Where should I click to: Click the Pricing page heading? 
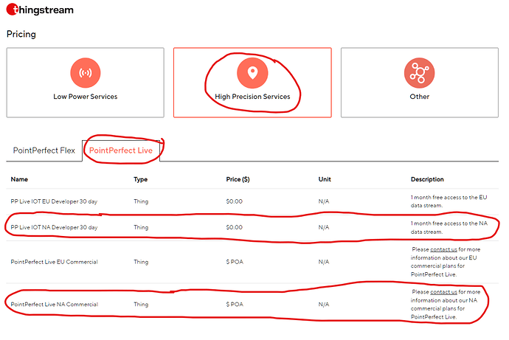coord(21,34)
